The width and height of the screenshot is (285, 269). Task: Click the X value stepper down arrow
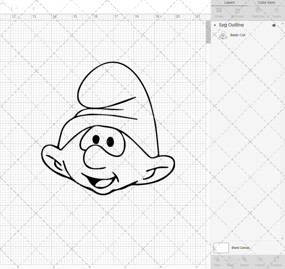tap(11, 10)
